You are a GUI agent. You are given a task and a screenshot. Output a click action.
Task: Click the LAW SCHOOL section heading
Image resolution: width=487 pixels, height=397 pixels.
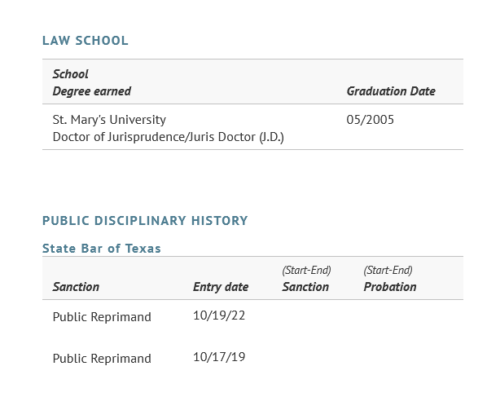pyautogui.click(x=85, y=41)
